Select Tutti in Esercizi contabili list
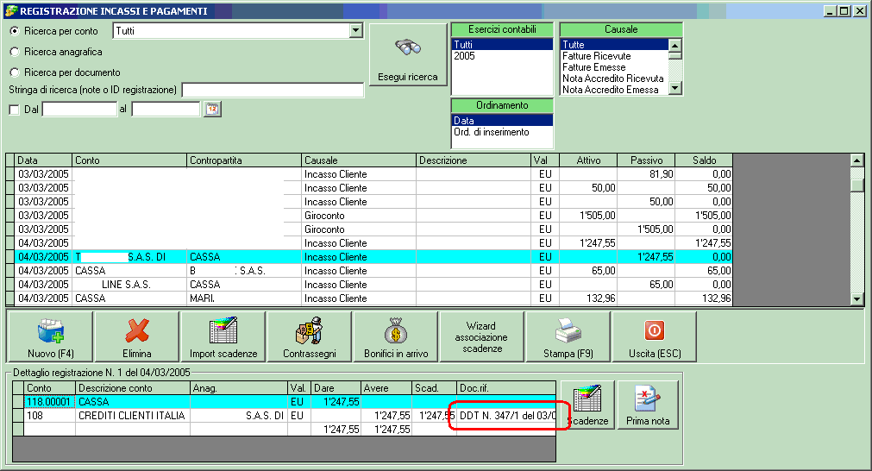The height and width of the screenshot is (471, 872). [x=502, y=45]
